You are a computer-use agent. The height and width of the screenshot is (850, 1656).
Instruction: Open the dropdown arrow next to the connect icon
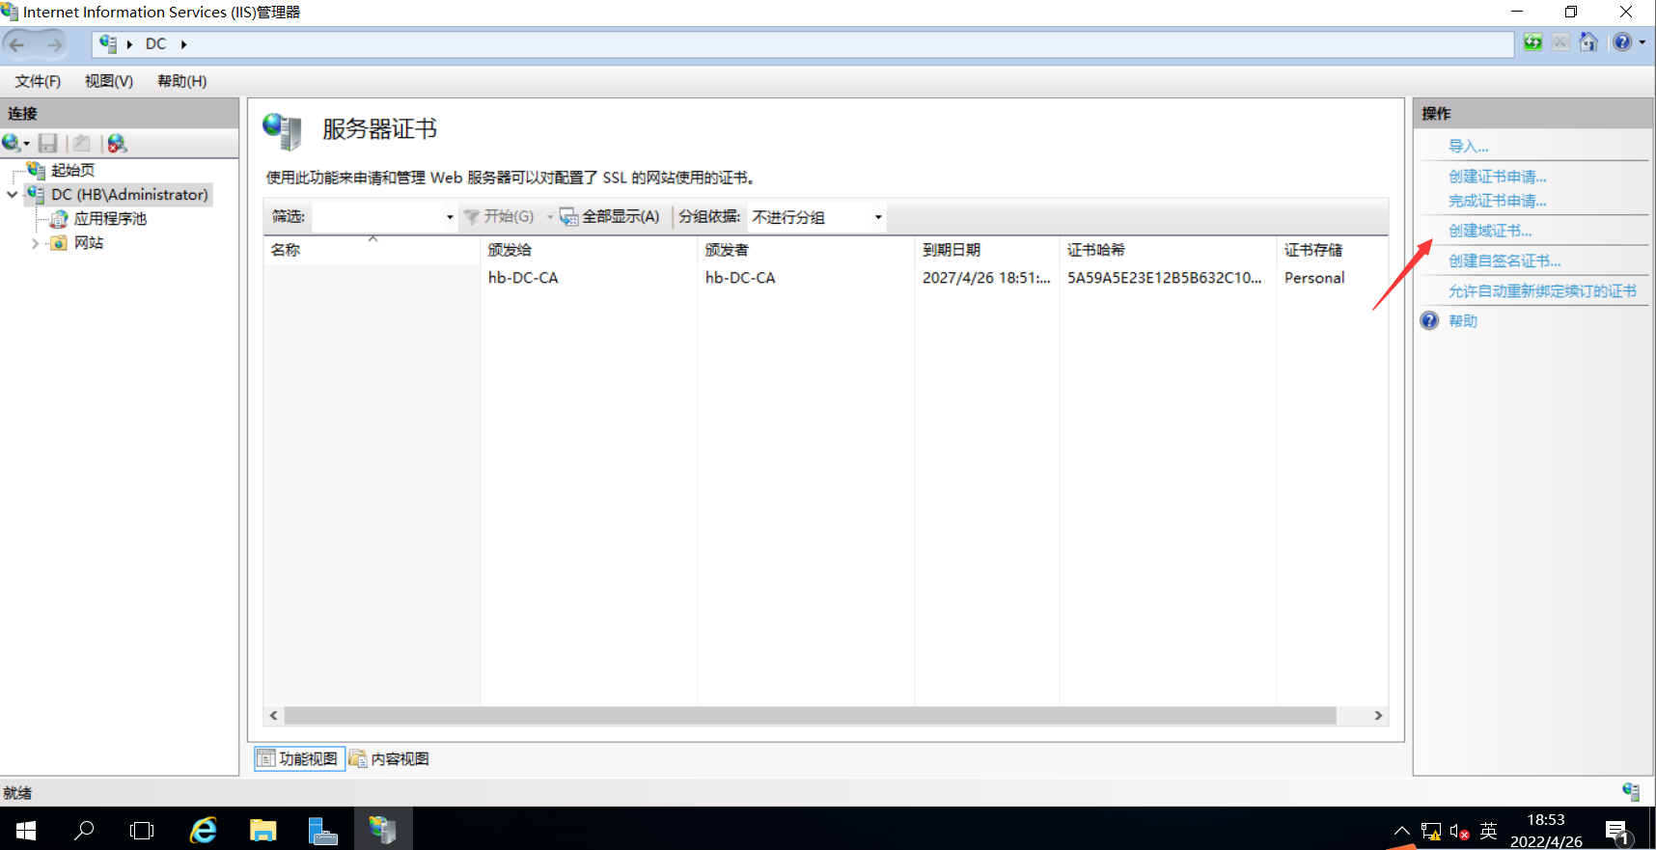coord(26,145)
